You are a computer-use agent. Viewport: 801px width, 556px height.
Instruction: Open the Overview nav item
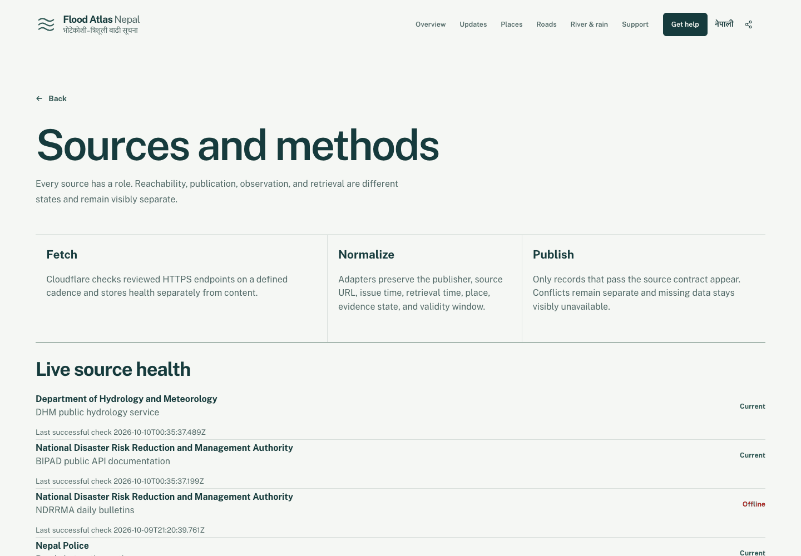(x=431, y=24)
